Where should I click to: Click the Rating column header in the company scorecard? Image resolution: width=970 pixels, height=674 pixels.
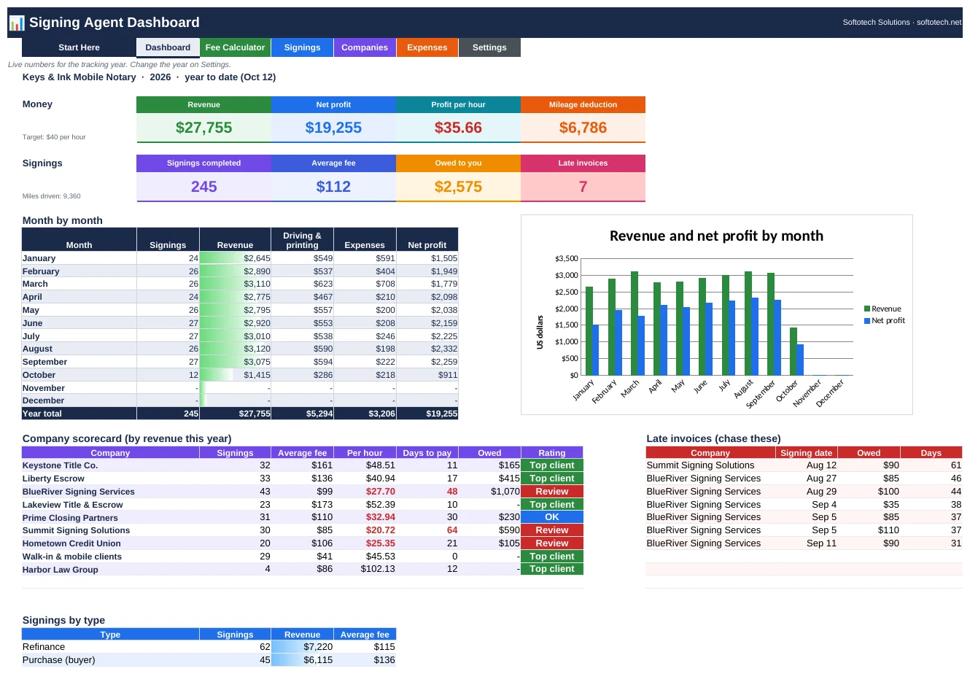coord(552,453)
